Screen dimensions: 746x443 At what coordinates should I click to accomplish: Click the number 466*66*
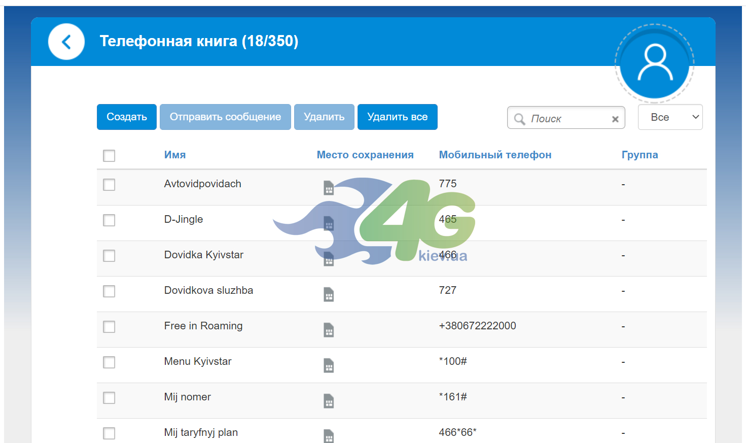coord(458,432)
